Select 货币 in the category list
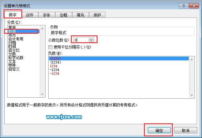The image size is (202, 138). click(12, 35)
